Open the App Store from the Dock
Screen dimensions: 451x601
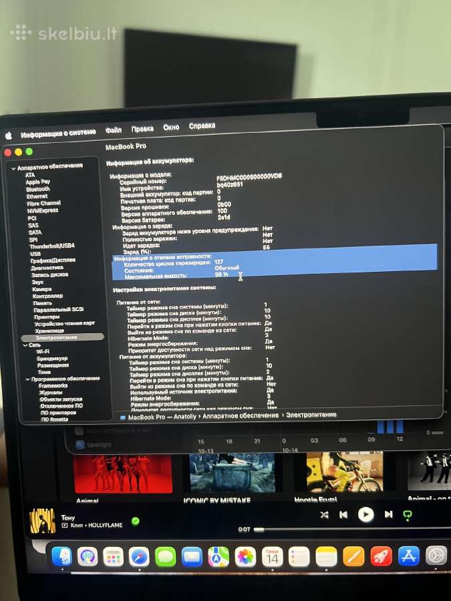[x=409, y=556]
